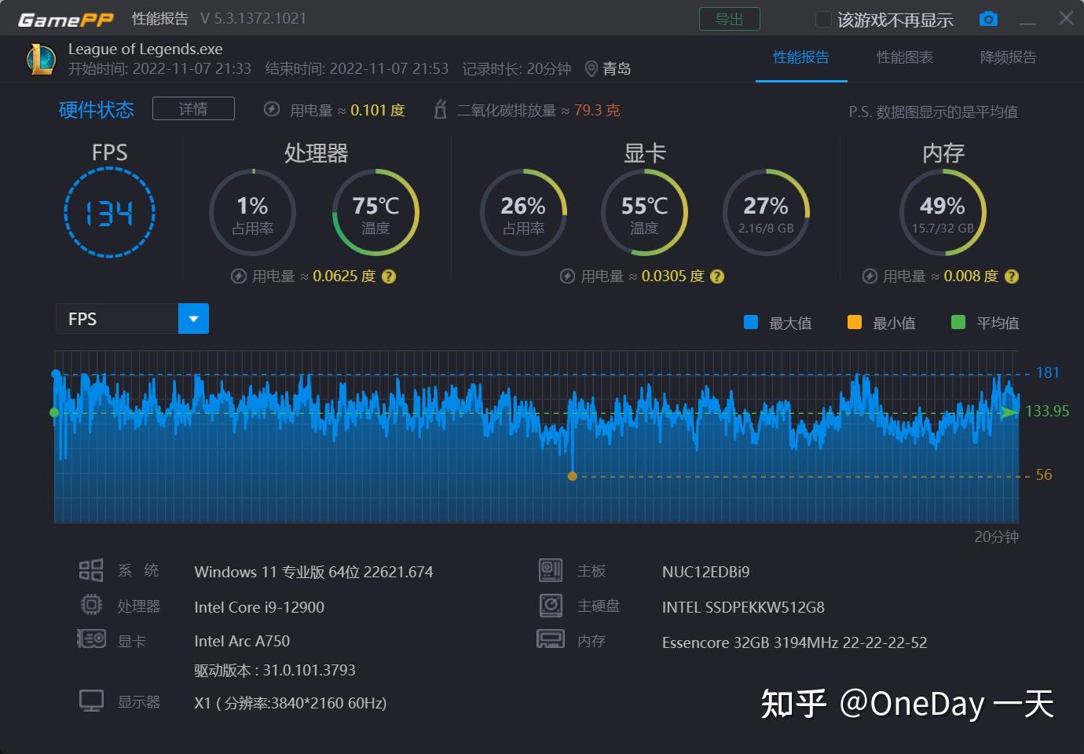Click the 开始时间 2022-11-07 21:33 text
This screenshot has height=754, width=1084.
pyautogui.click(x=159, y=69)
